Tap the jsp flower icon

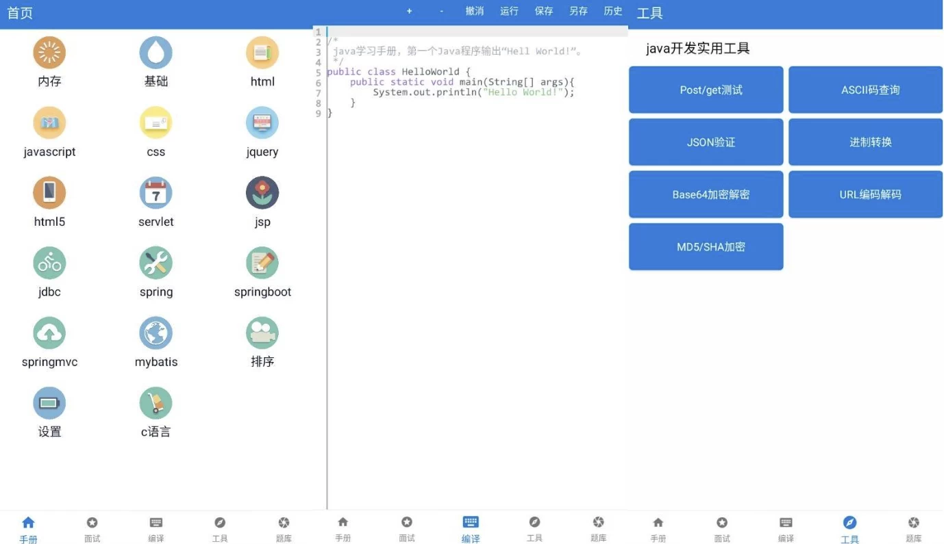pyautogui.click(x=262, y=193)
